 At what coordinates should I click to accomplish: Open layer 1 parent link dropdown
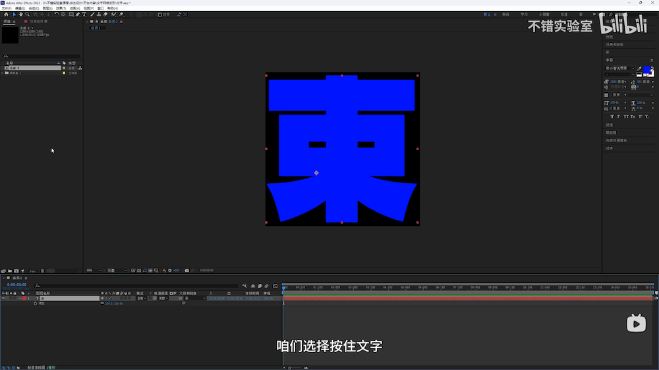(196, 298)
